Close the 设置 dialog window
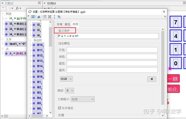186x119 pixels. click(164, 12)
